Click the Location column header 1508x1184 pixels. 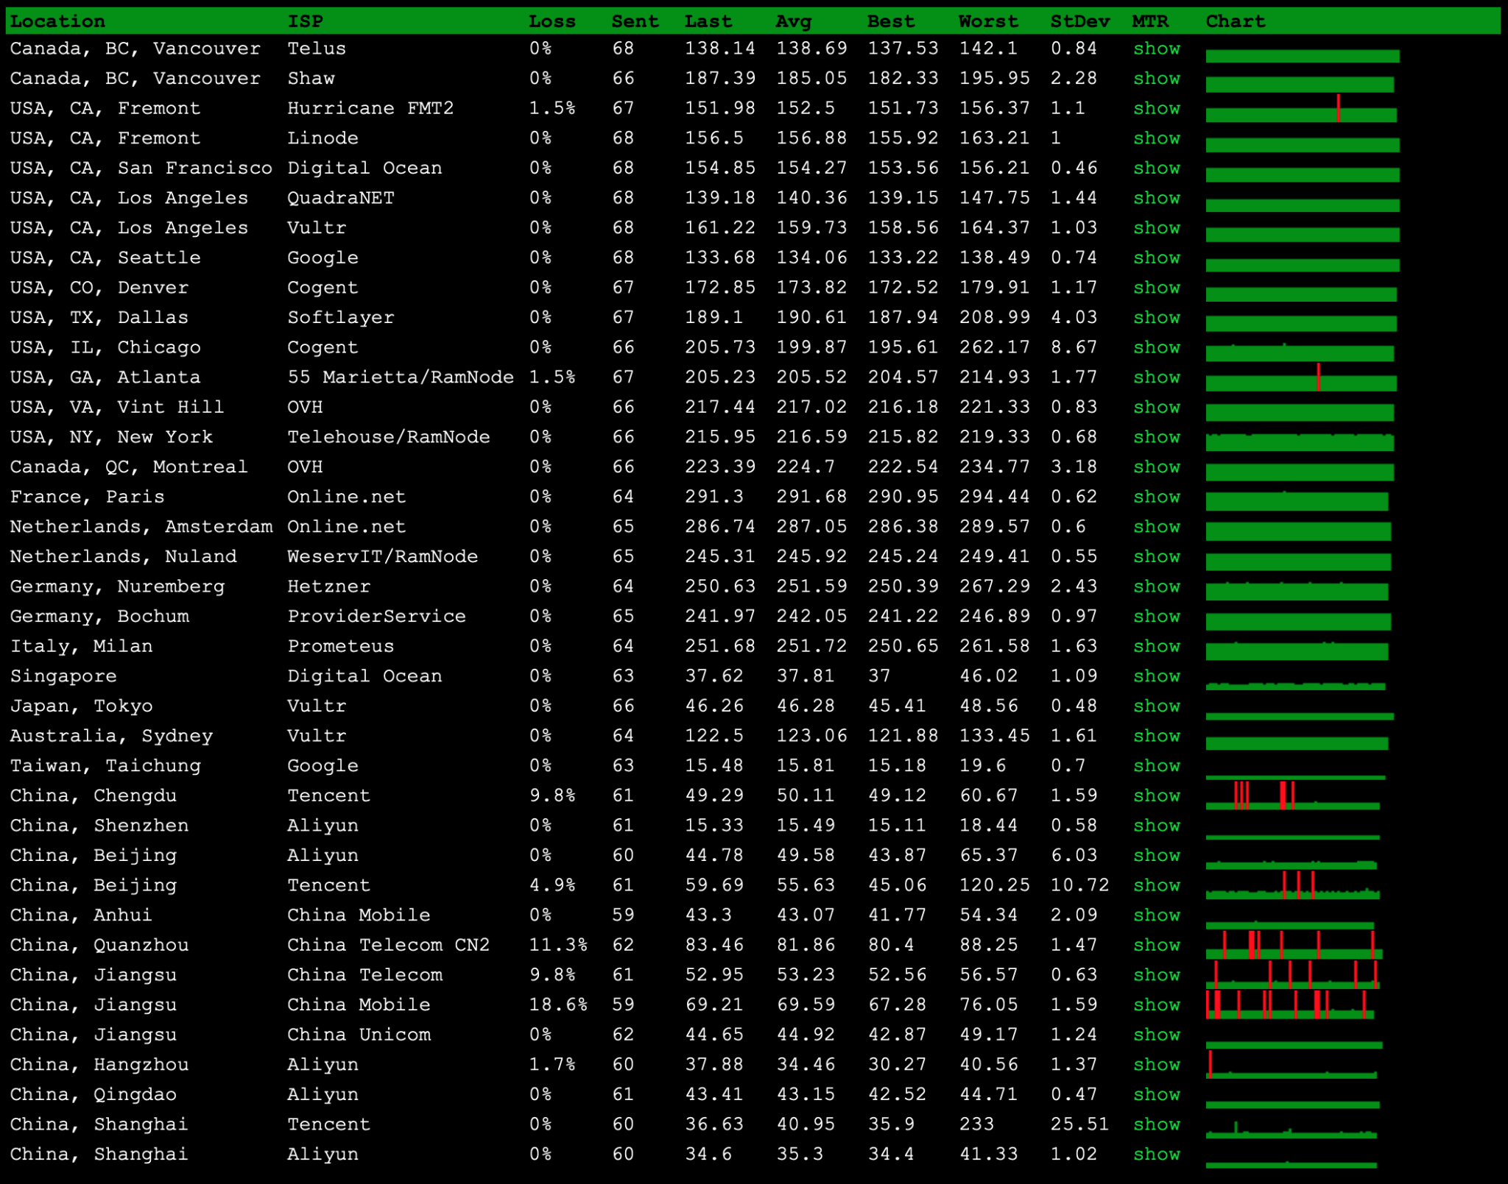pos(57,21)
